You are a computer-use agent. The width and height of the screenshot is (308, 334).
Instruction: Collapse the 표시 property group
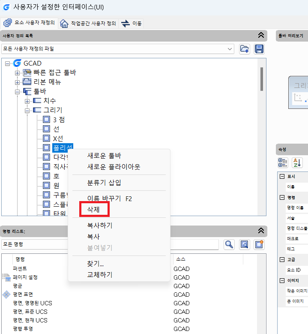pyautogui.click(x=282, y=177)
